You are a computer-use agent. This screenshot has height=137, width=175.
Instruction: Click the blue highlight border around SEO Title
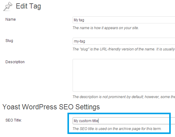[119, 114]
